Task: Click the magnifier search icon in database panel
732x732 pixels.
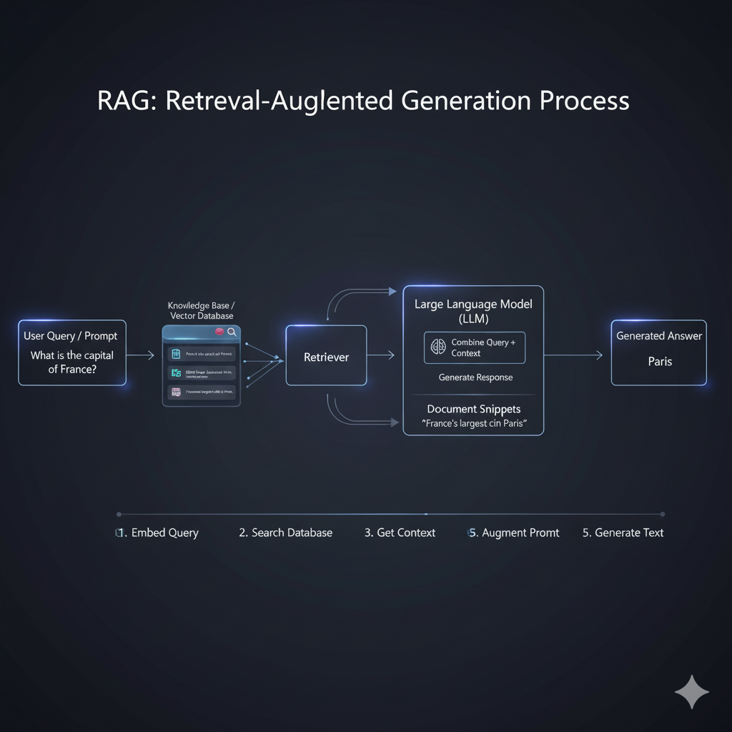Action: pyautogui.click(x=232, y=332)
